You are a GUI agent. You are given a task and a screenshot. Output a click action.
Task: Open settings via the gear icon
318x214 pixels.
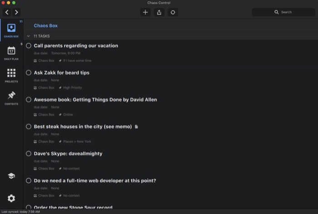[x=11, y=198]
